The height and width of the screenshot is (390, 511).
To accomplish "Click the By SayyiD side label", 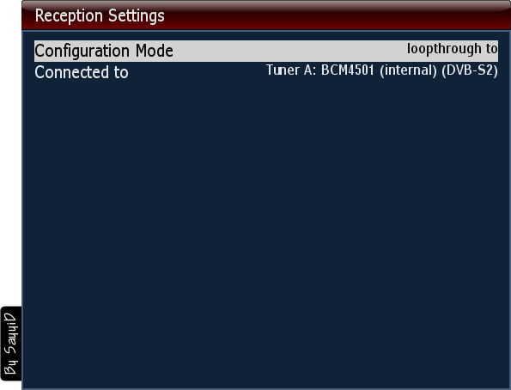I will click(10, 344).
